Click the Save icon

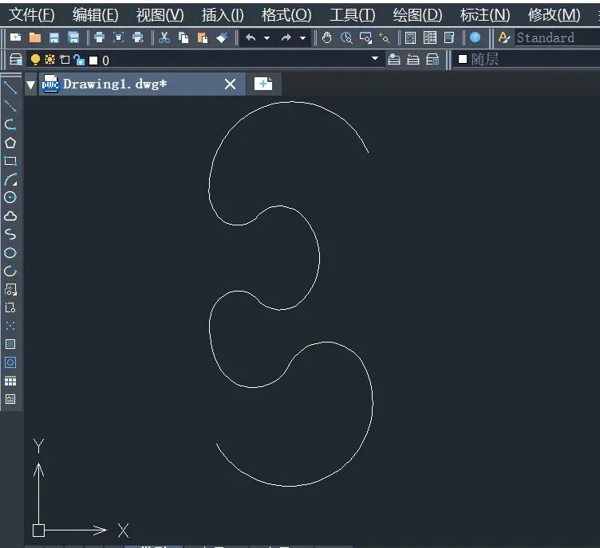tap(54, 37)
